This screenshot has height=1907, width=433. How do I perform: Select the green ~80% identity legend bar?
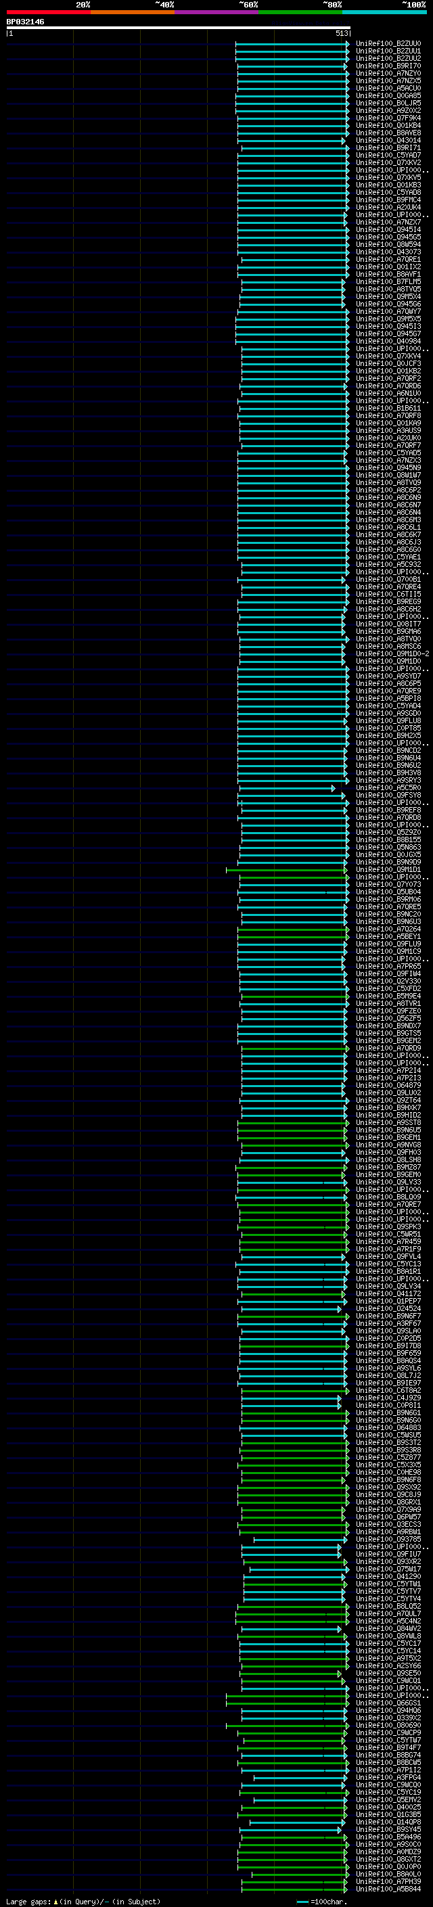[300, 12]
